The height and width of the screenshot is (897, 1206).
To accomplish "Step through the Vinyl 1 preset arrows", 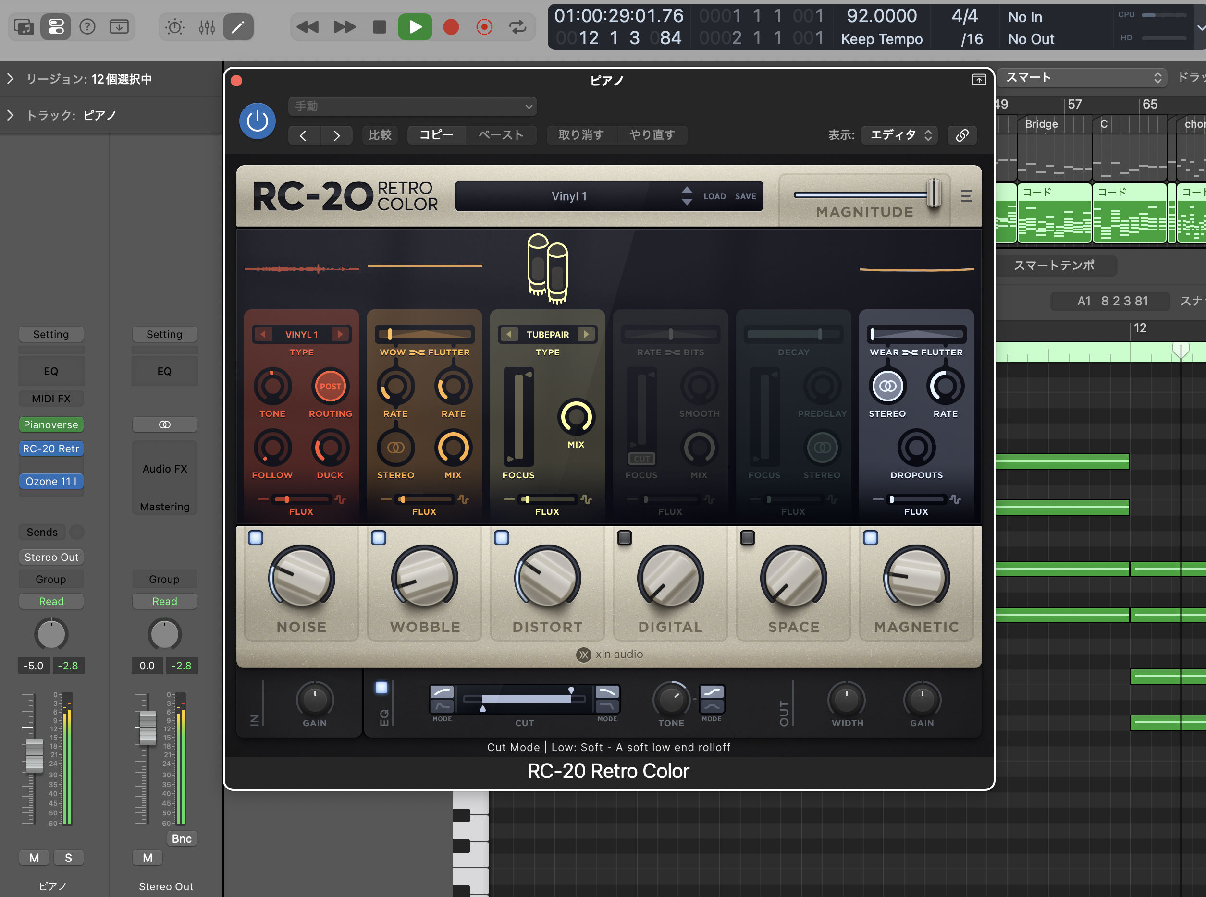I will (x=687, y=196).
